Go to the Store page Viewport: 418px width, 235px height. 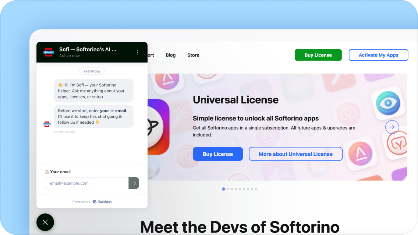pyautogui.click(x=193, y=55)
